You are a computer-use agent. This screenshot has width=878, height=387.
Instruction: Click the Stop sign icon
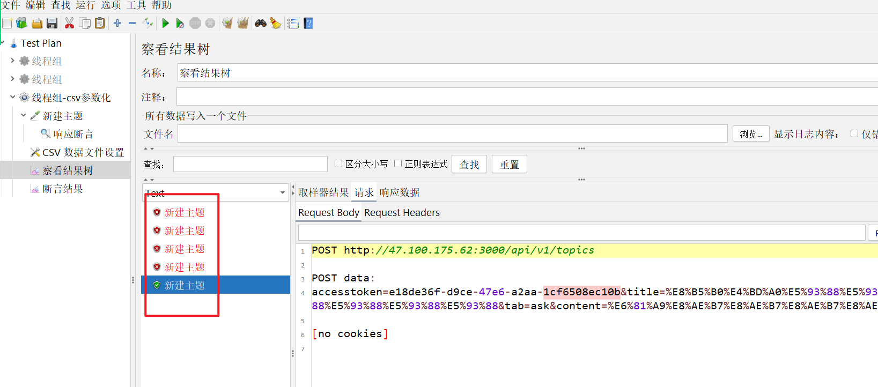[x=195, y=23]
